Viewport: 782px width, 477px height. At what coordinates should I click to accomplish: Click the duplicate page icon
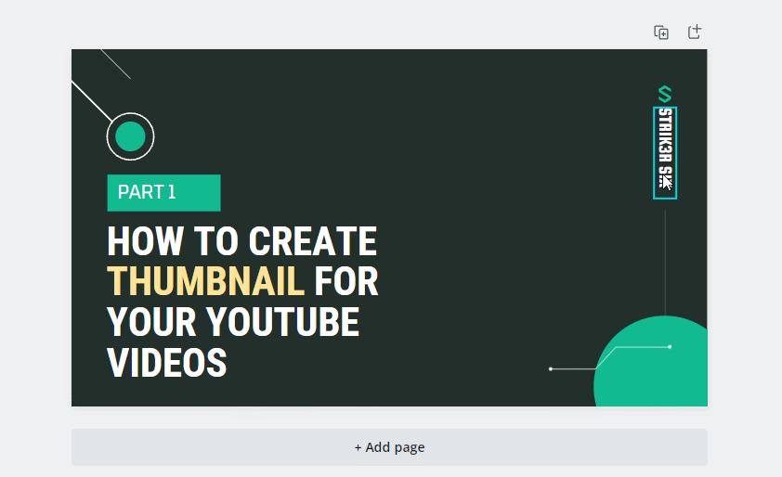coord(661,32)
